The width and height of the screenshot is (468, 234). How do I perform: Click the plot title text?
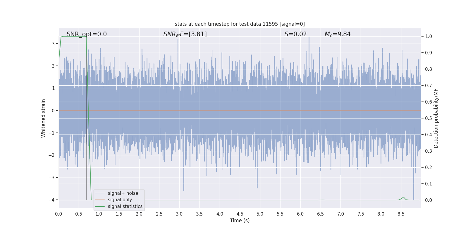click(x=240, y=24)
